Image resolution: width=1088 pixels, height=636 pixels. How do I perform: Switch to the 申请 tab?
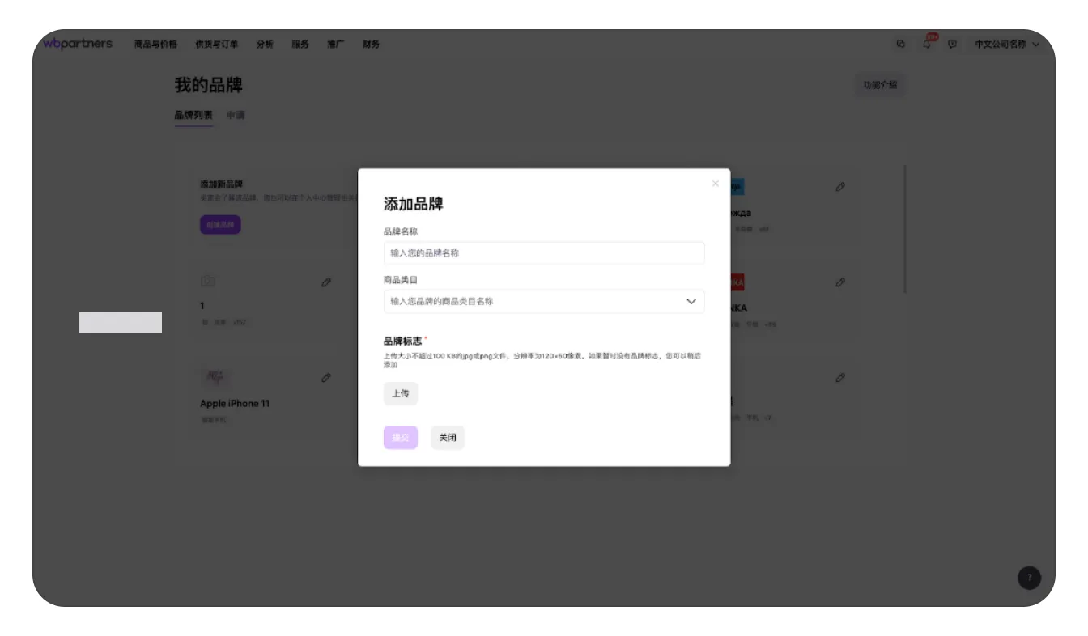236,116
